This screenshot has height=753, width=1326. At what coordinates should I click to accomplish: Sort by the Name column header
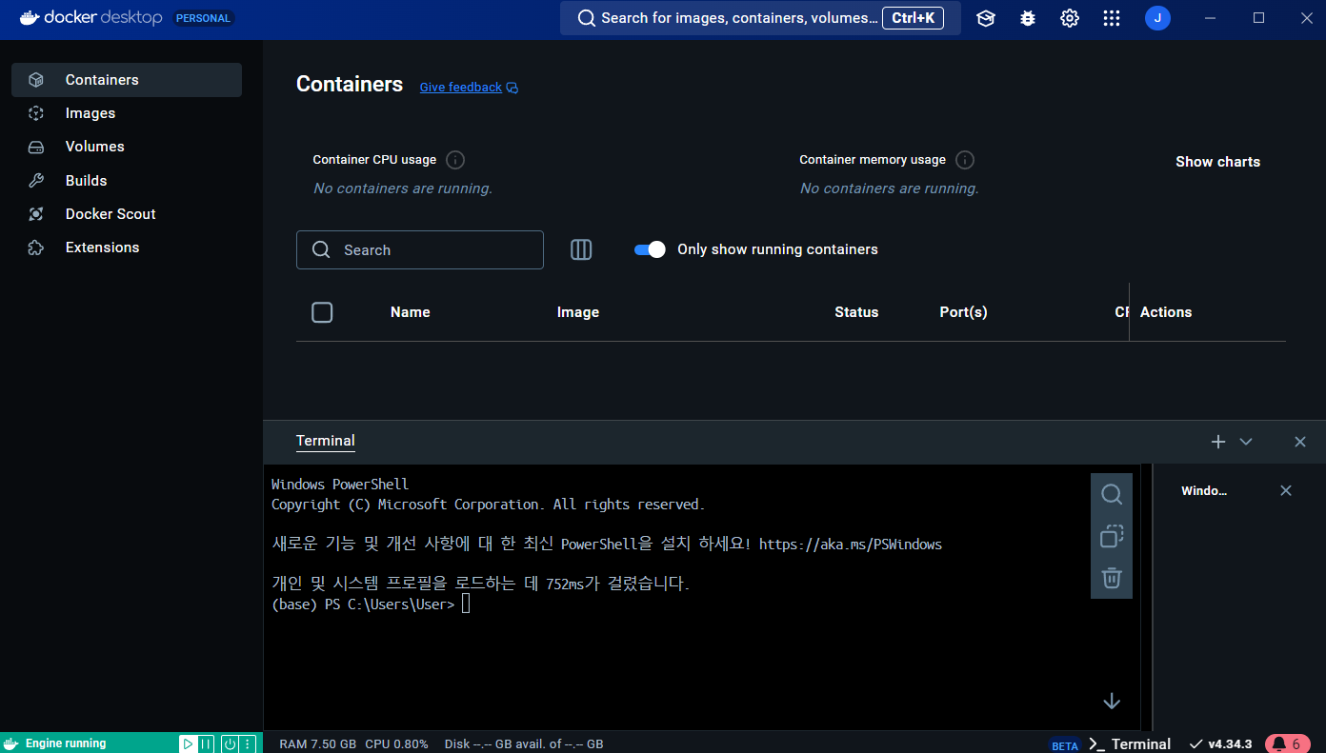click(x=411, y=312)
